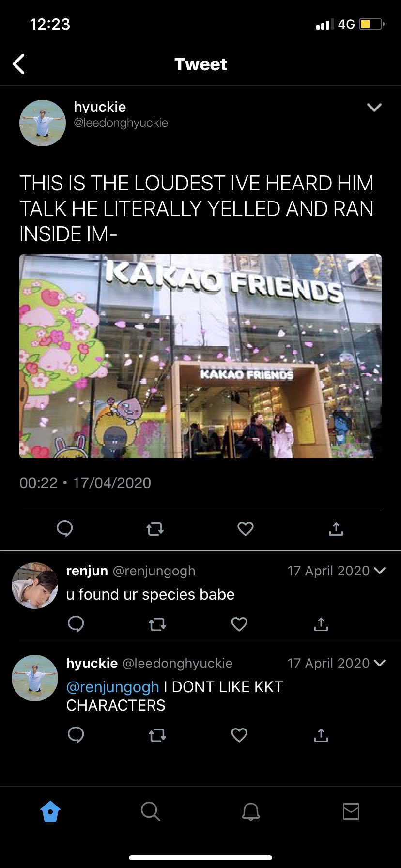Tap the back arrow in the header
The width and height of the screenshot is (401, 868).
(x=18, y=64)
